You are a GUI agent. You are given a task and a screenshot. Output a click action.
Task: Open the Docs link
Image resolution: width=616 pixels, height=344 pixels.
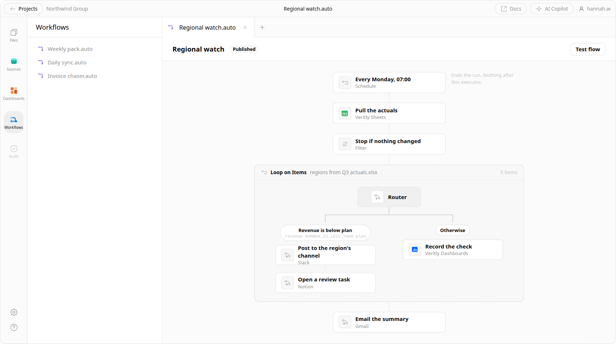(511, 9)
